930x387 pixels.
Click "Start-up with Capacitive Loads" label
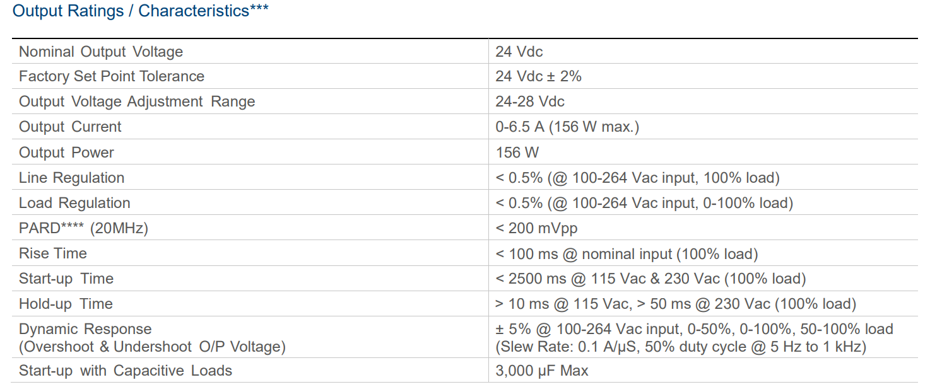pyautogui.click(x=126, y=371)
